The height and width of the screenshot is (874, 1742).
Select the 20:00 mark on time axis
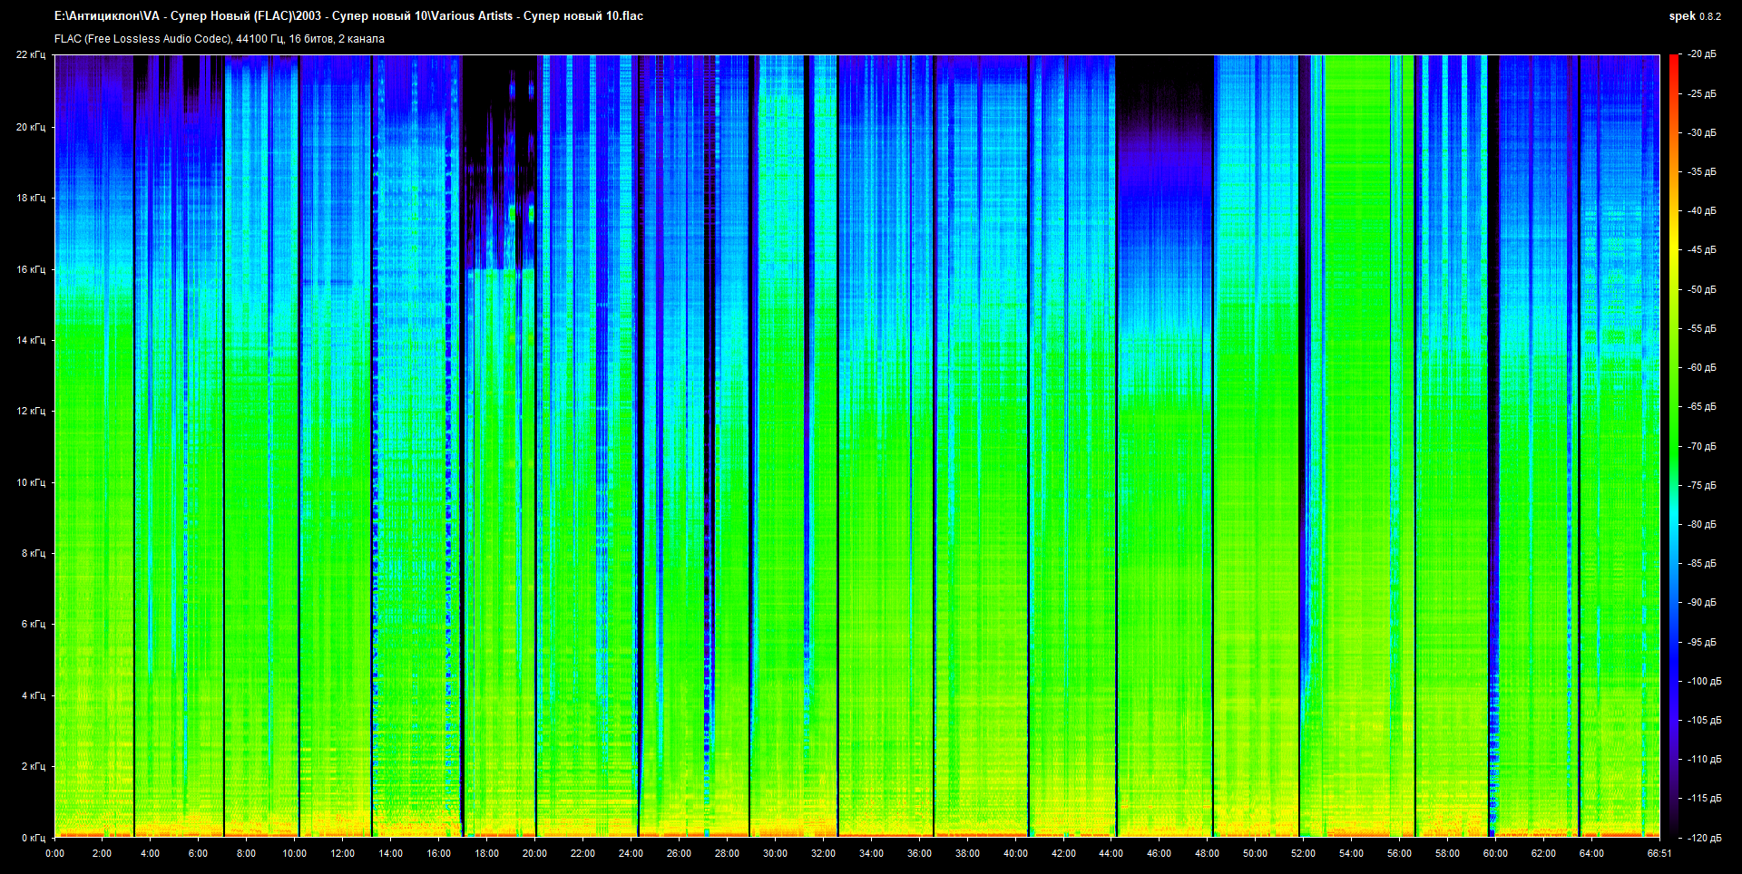[534, 853]
